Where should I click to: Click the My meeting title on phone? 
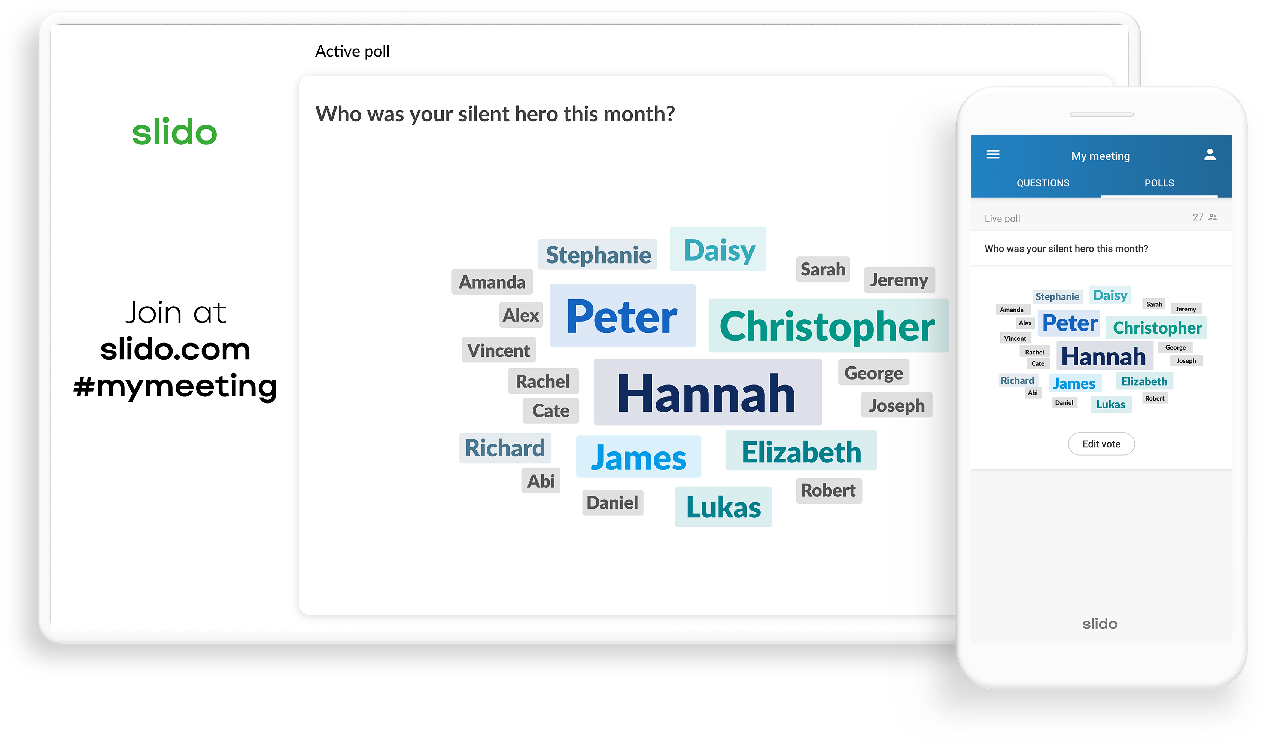pyautogui.click(x=1100, y=156)
